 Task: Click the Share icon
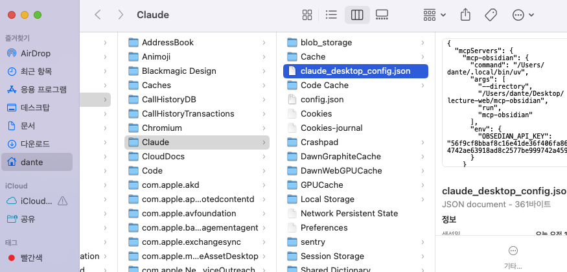[465, 15]
